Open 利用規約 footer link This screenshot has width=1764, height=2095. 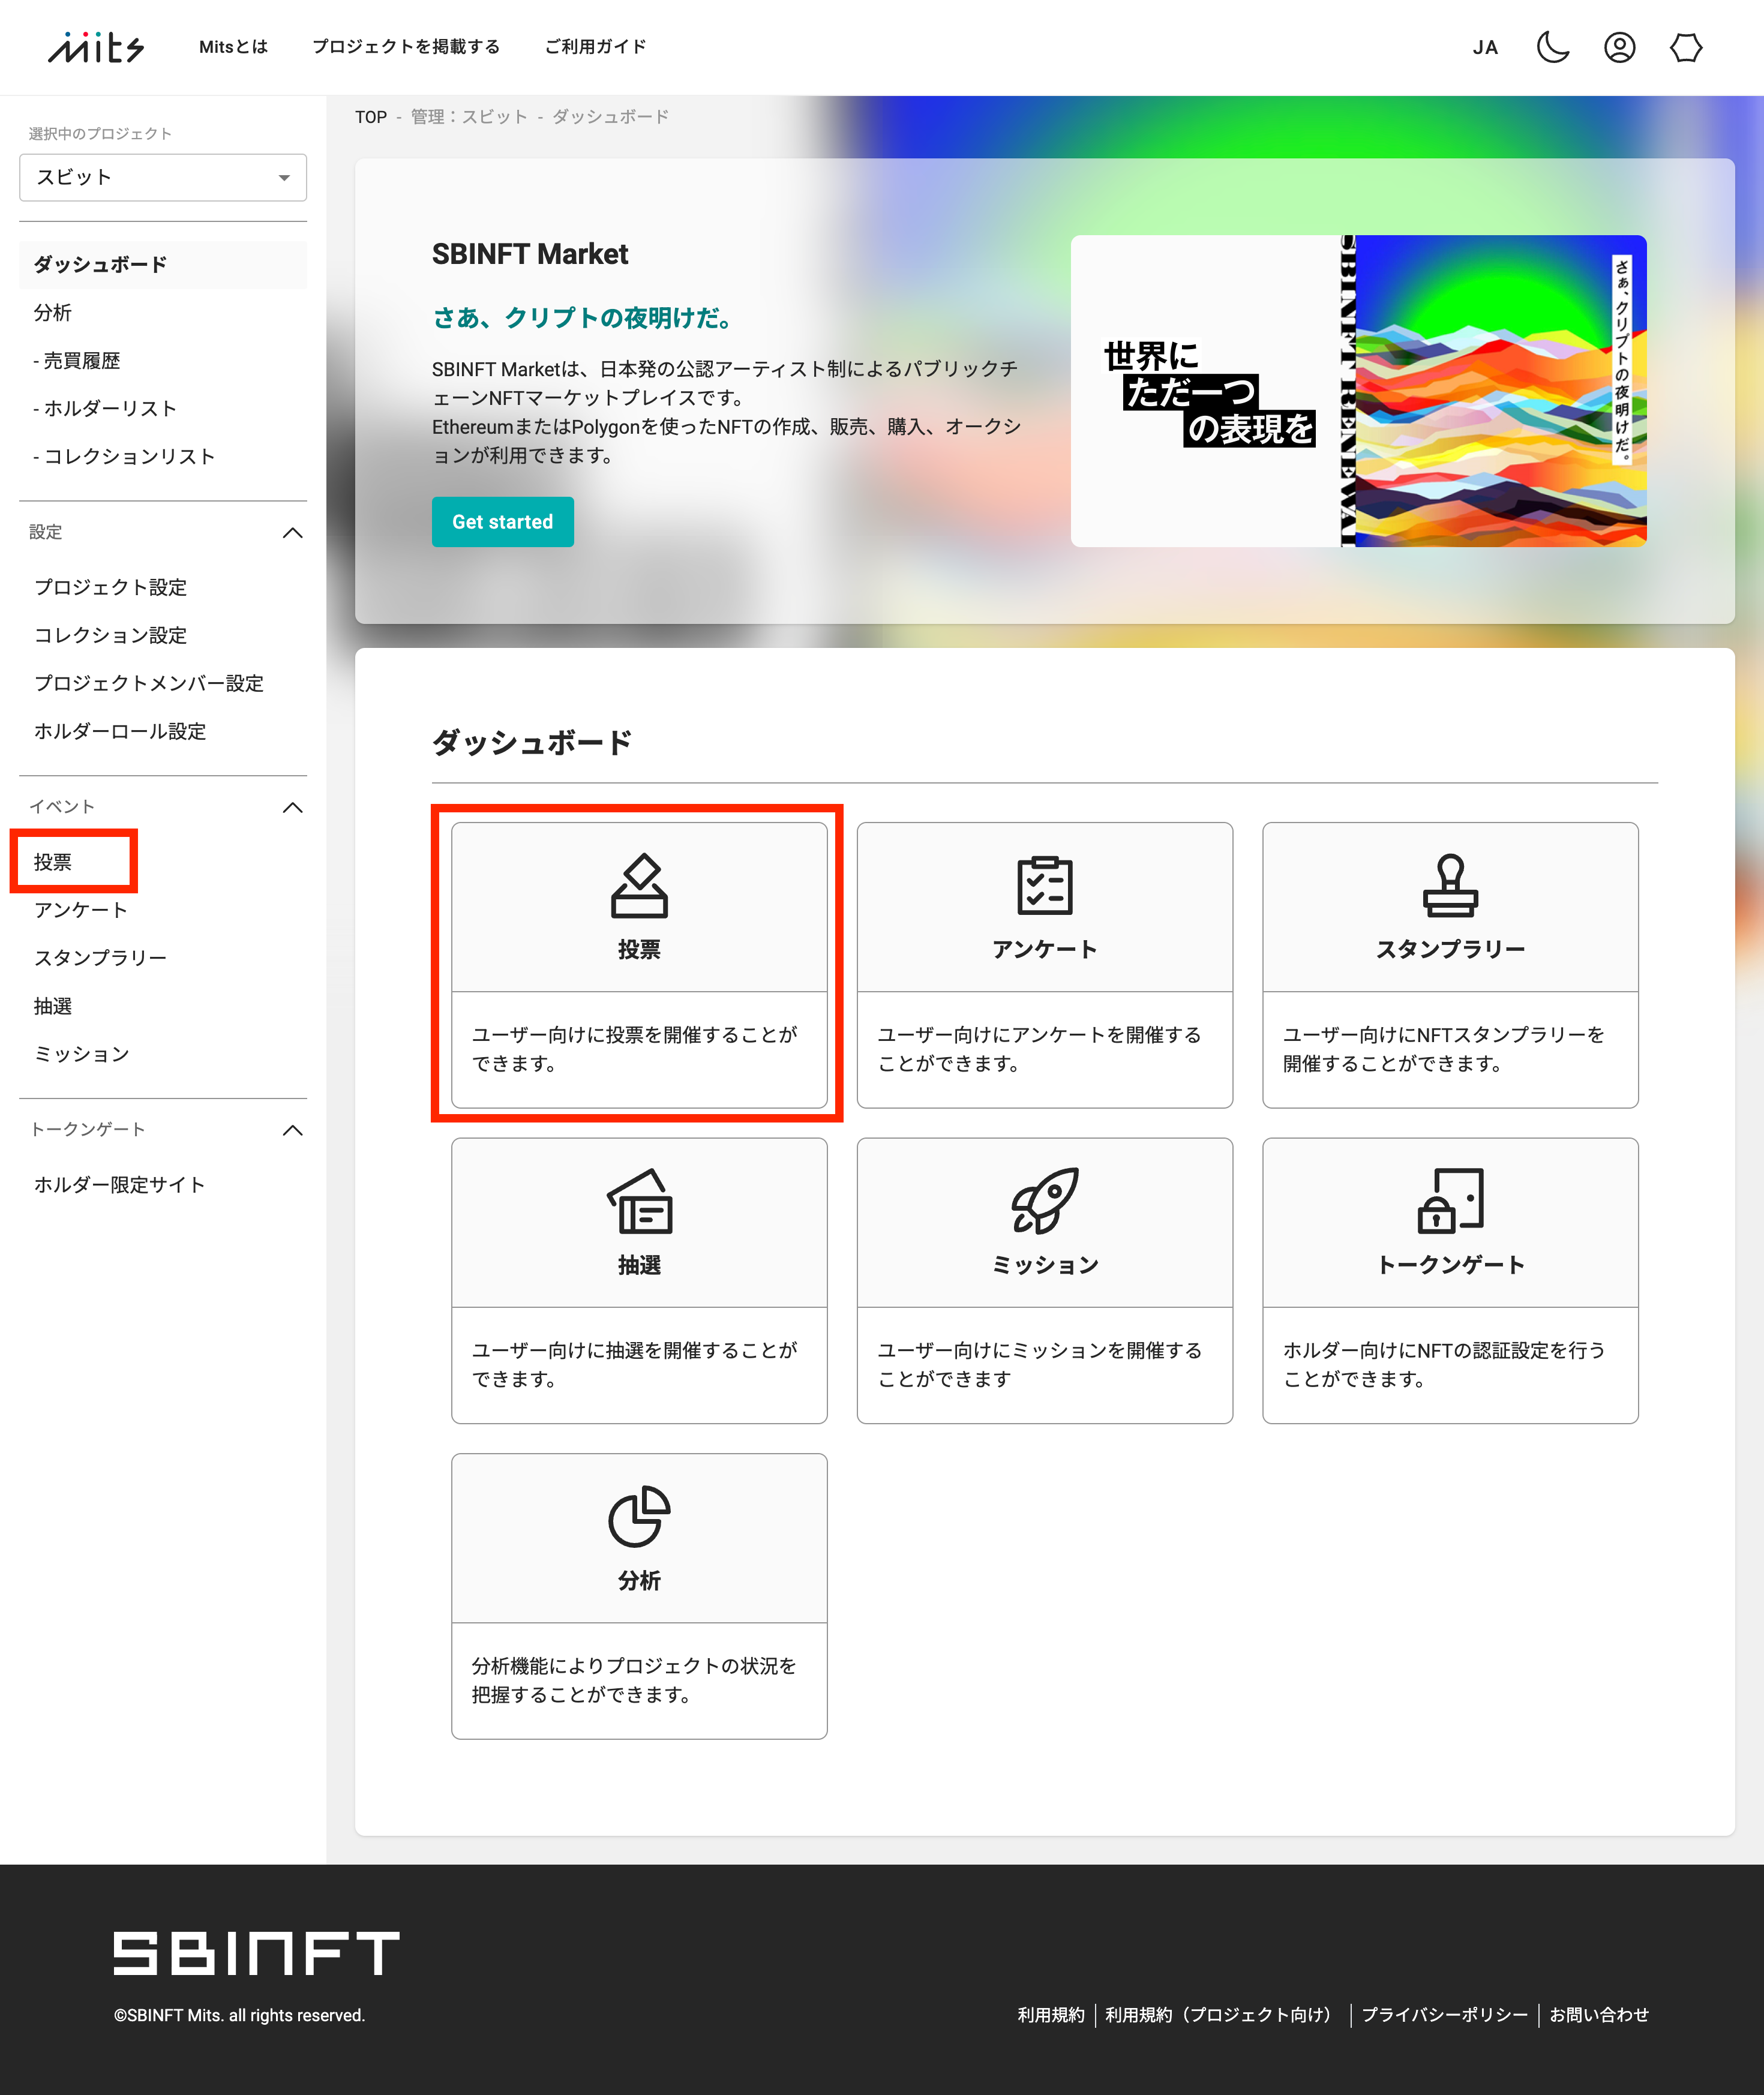1050,2015
